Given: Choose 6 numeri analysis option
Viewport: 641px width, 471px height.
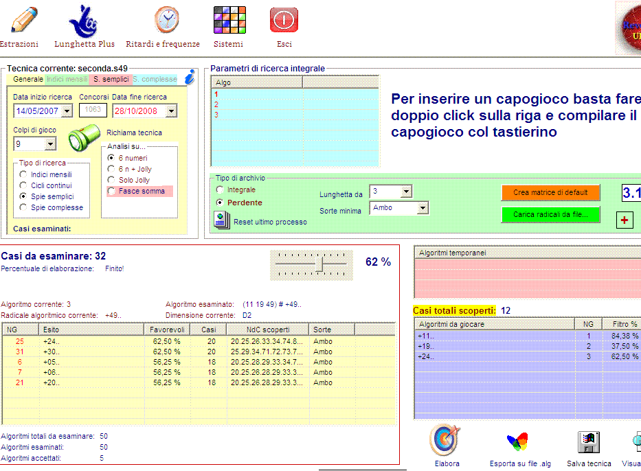Looking at the screenshot, I should coord(111,158).
